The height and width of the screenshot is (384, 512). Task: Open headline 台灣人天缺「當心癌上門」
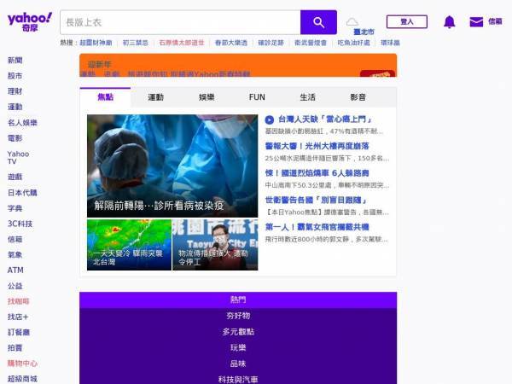tap(325, 119)
